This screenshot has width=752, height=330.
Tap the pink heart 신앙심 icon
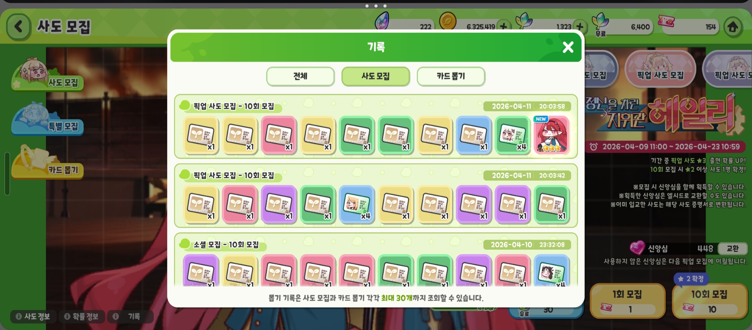tap(637, 248)
